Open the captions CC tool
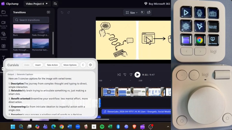This screenshot has width=232, height=130. 149,13
